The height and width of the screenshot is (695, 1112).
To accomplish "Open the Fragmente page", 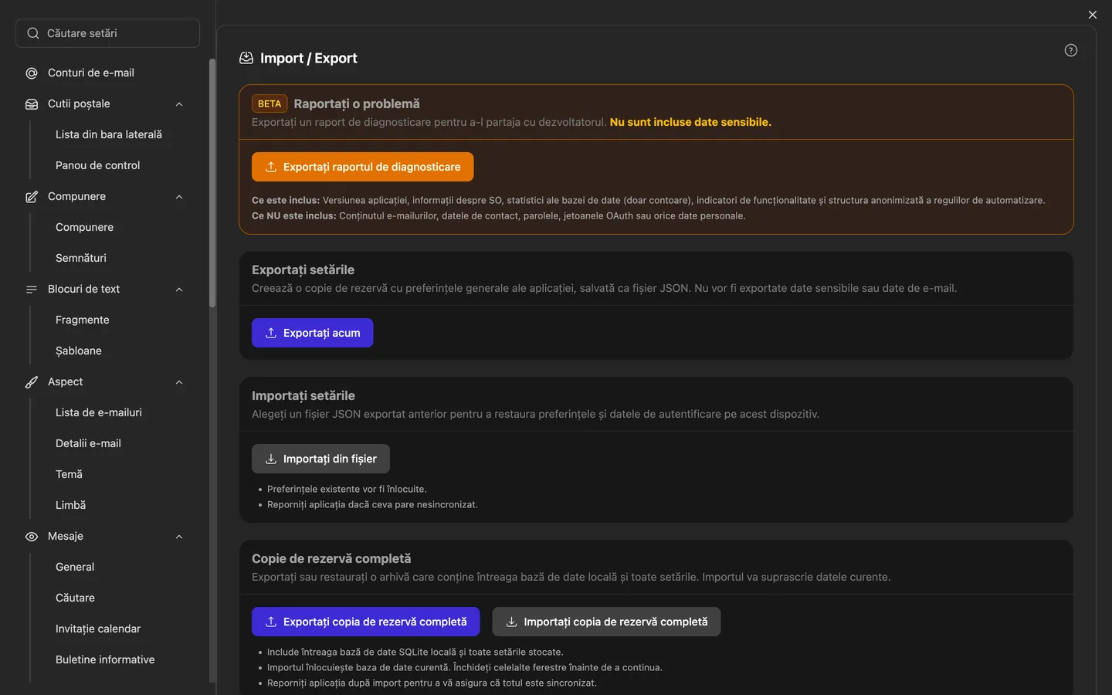I will click(x=83, y=320).
